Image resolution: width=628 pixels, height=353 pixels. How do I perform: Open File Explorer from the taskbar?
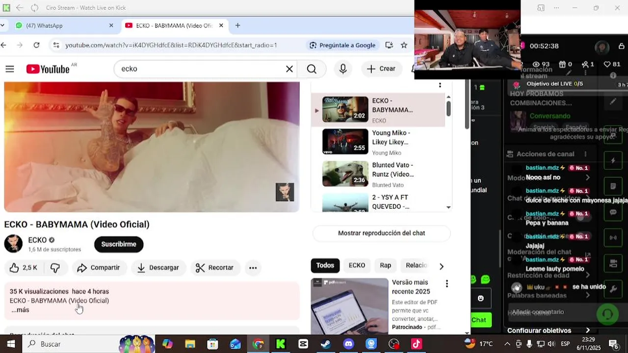point(190,344)
